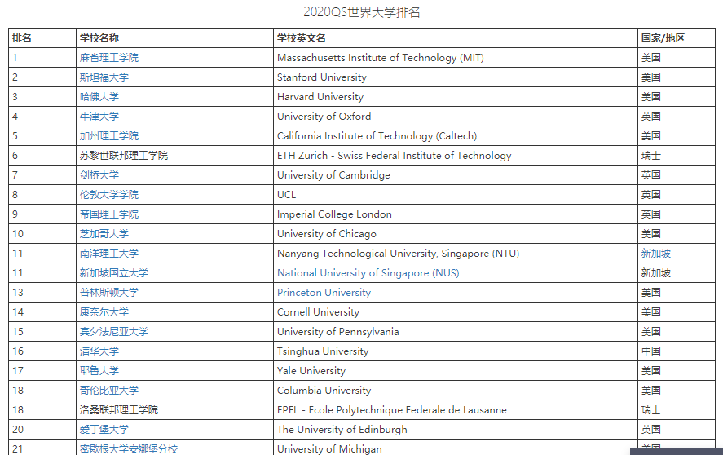Screen dimensions: 723x455
Task: Follow the National University of Singapore (NUS) link
Action: pos(368,272)
